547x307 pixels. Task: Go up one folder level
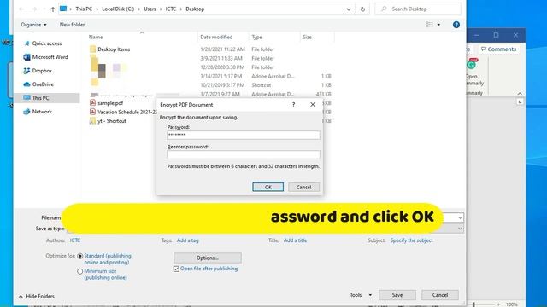point(53,9)
